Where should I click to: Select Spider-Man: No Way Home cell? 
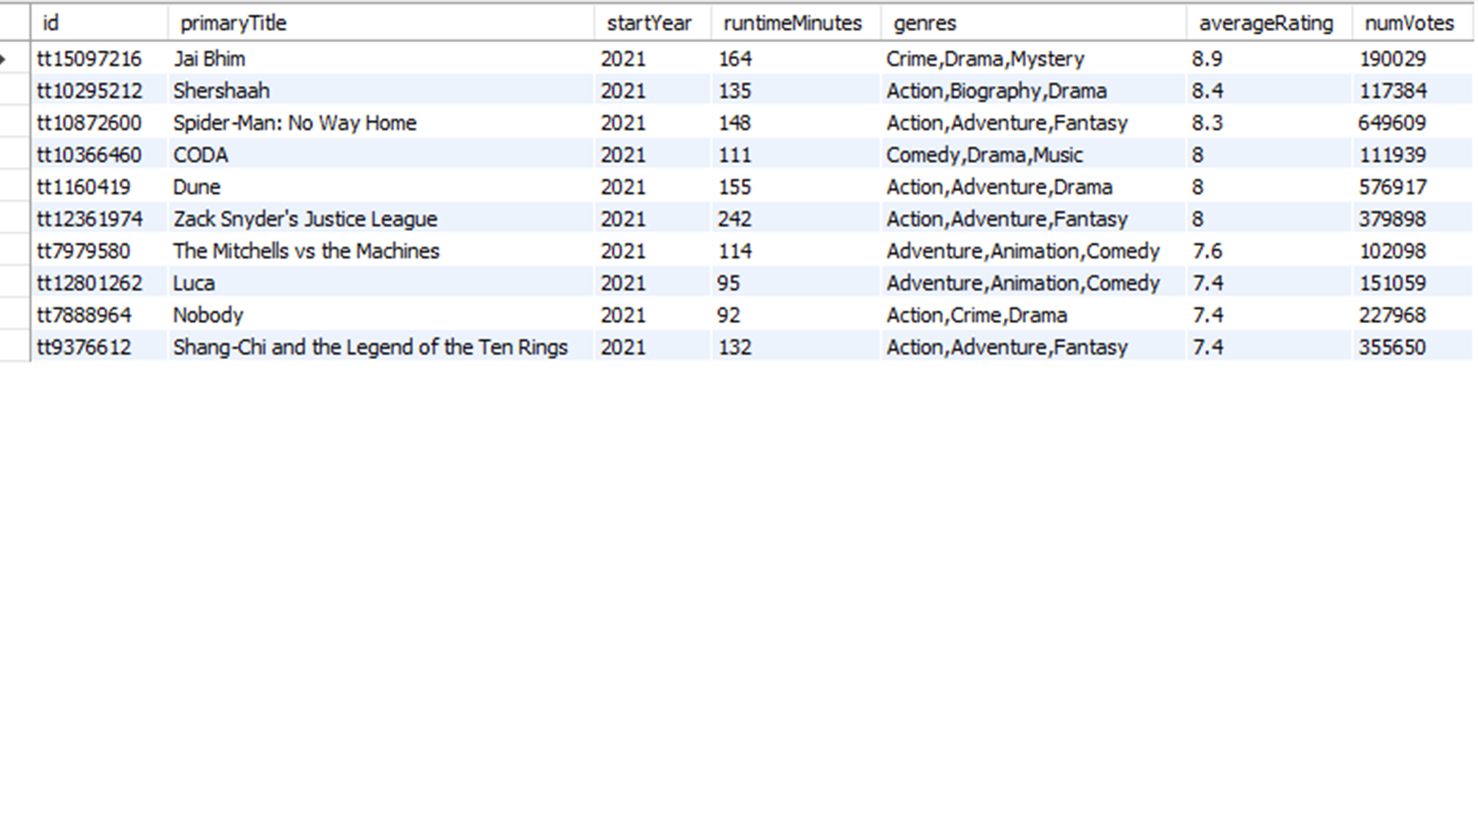295,123
